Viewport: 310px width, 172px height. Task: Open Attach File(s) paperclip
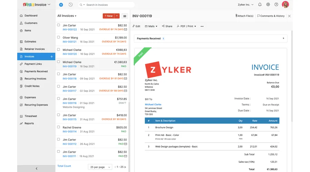point(244,16)
